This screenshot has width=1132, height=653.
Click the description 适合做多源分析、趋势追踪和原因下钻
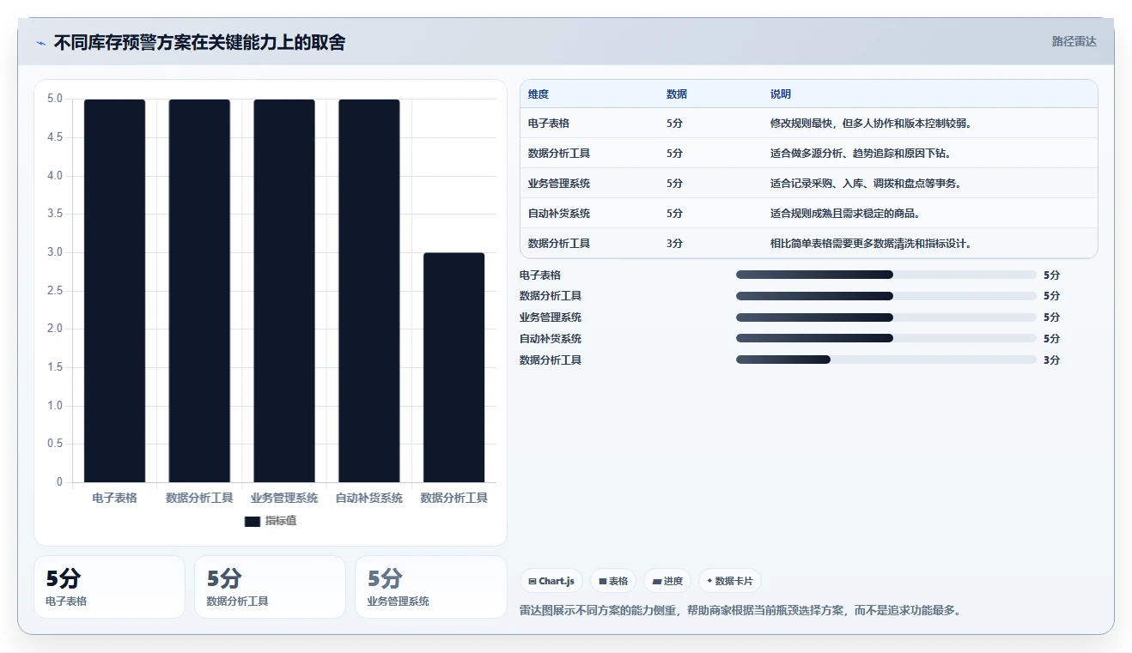pyautogui.click(x=861, y=154)
